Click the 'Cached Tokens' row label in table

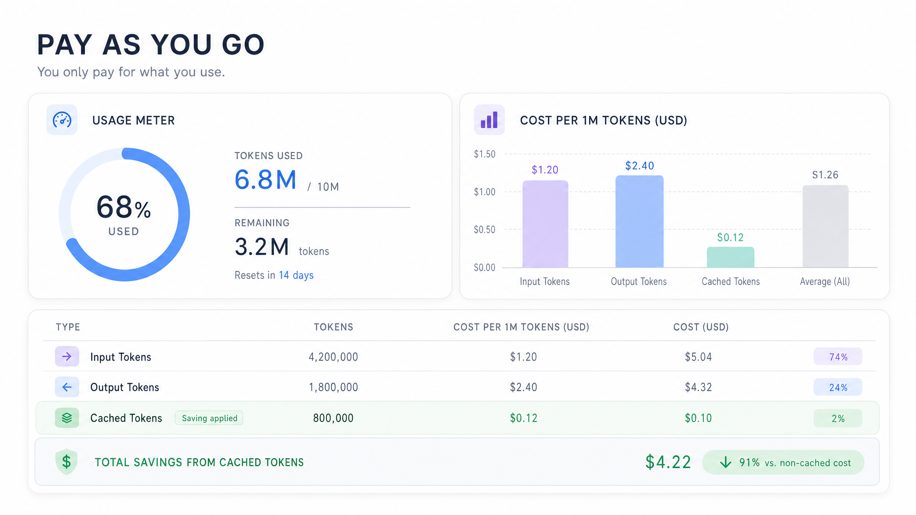tap(126, 418)
